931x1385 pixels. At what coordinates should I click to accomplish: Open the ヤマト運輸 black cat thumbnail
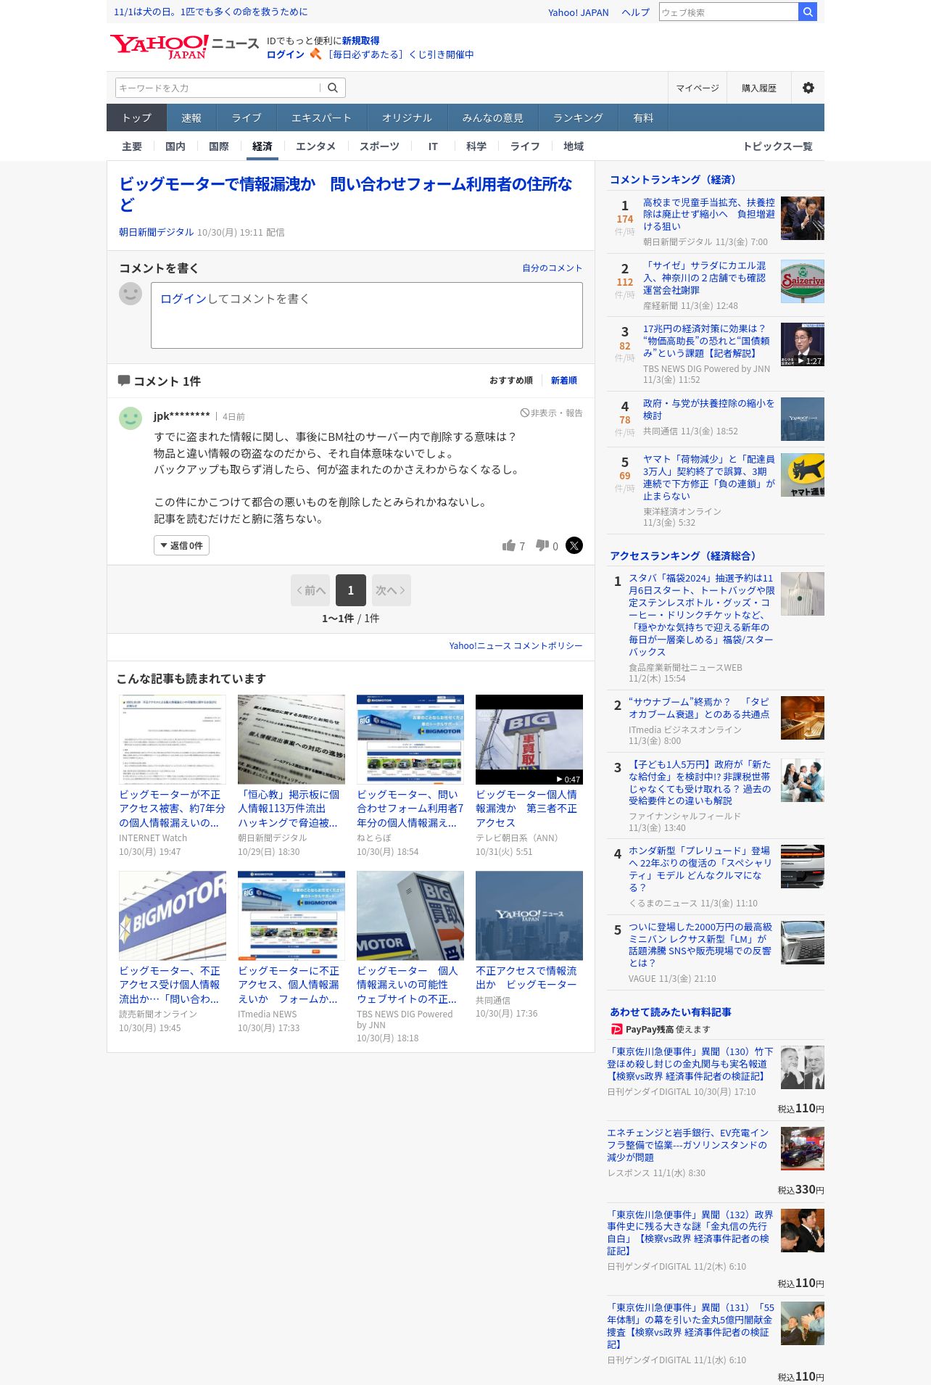click(803, 475)
